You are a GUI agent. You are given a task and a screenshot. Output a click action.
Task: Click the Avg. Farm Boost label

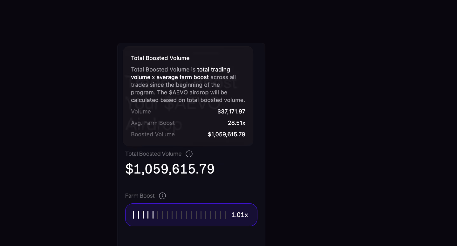[153, 123]
